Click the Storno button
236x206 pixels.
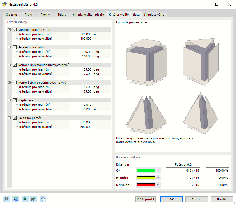pos(196,199)
